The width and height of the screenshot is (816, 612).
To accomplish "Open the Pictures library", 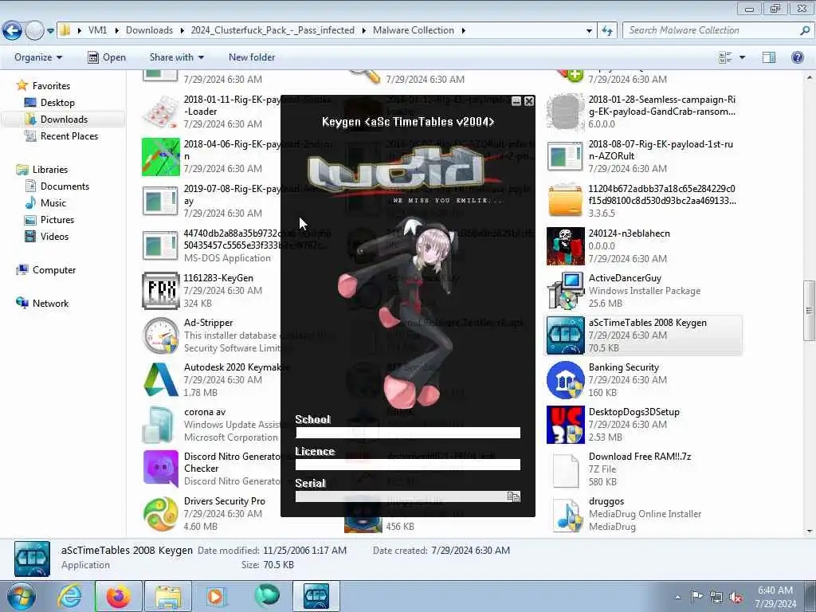I will 57,220.
